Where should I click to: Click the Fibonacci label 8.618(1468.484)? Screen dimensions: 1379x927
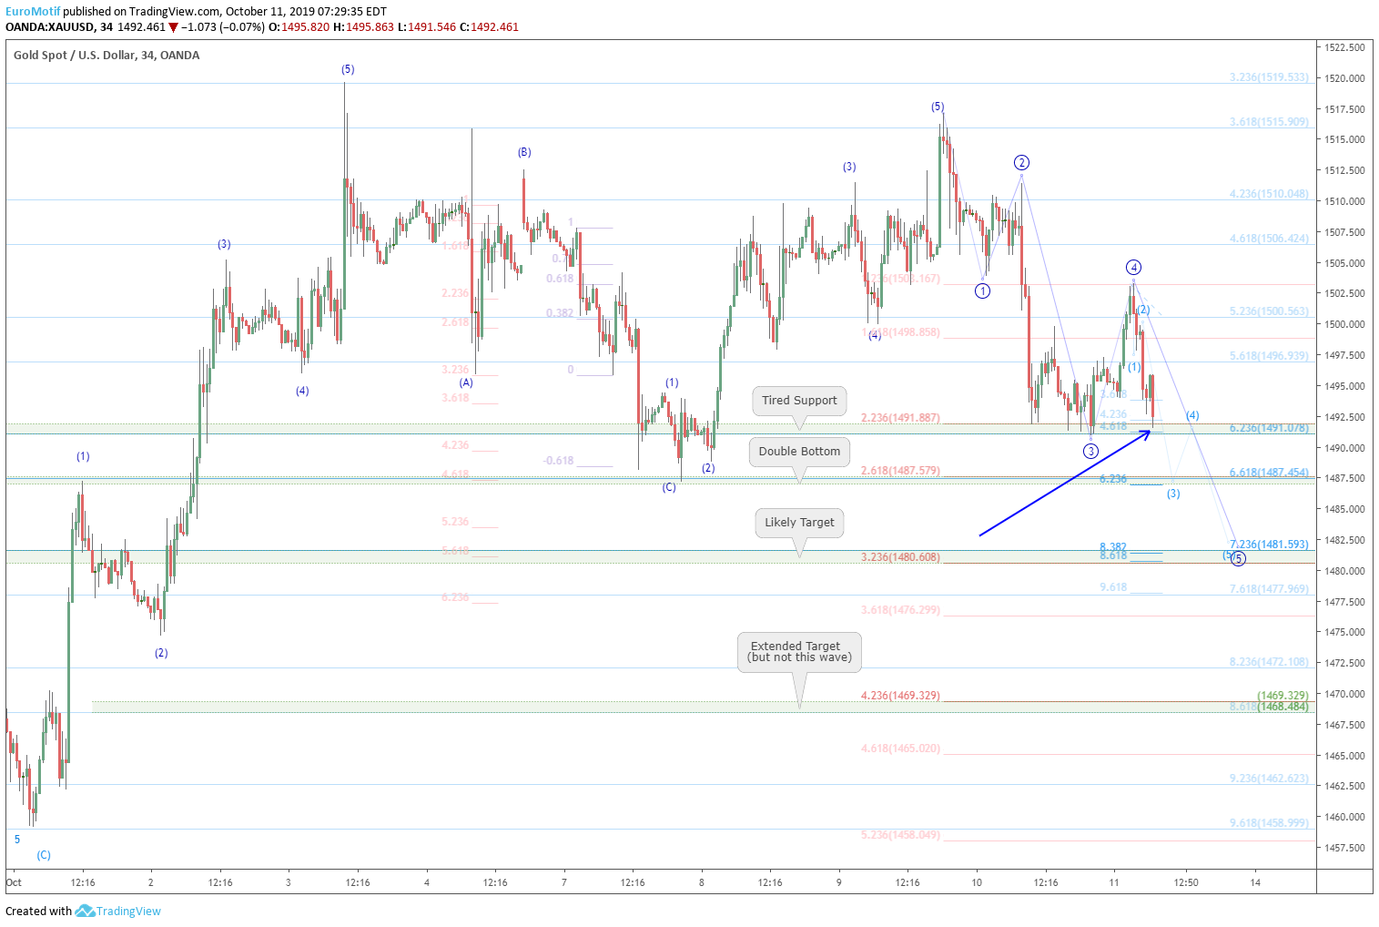(x=1269, y=707)
